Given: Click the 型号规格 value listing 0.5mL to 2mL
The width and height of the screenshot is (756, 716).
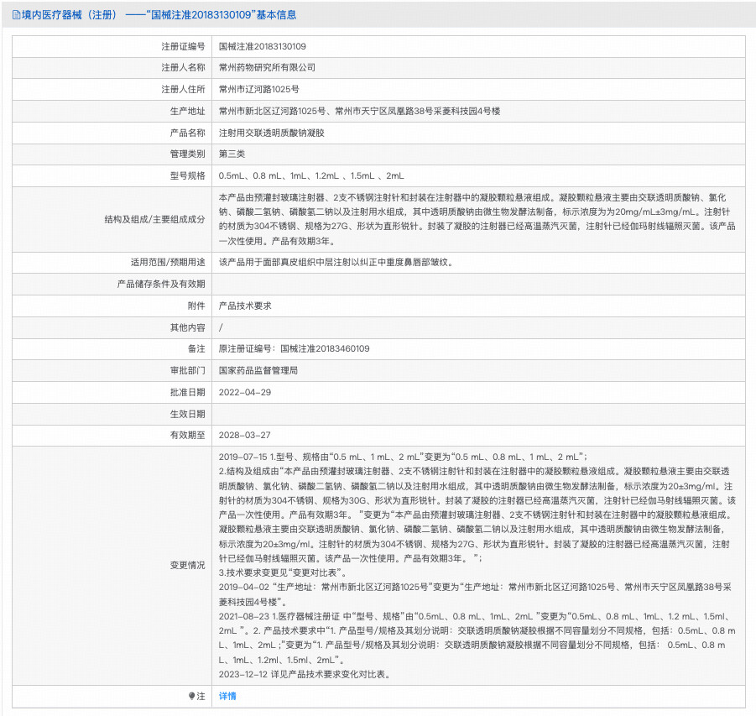Looking at the screenshot, I should (311, 176).
